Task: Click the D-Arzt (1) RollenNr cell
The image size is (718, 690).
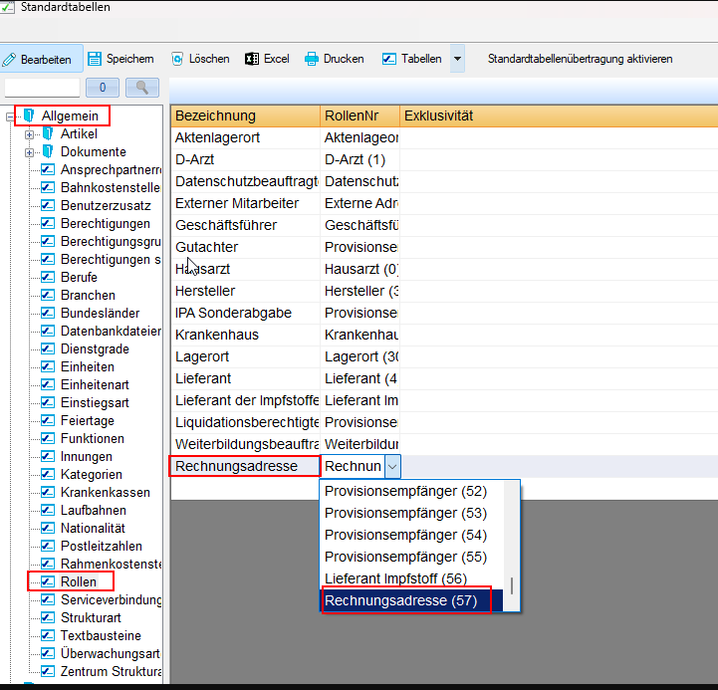Action: click(359, 159)
